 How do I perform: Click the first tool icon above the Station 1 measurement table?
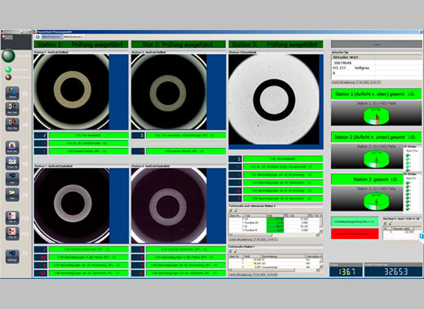pyautogui.click(x=231, y=251)
